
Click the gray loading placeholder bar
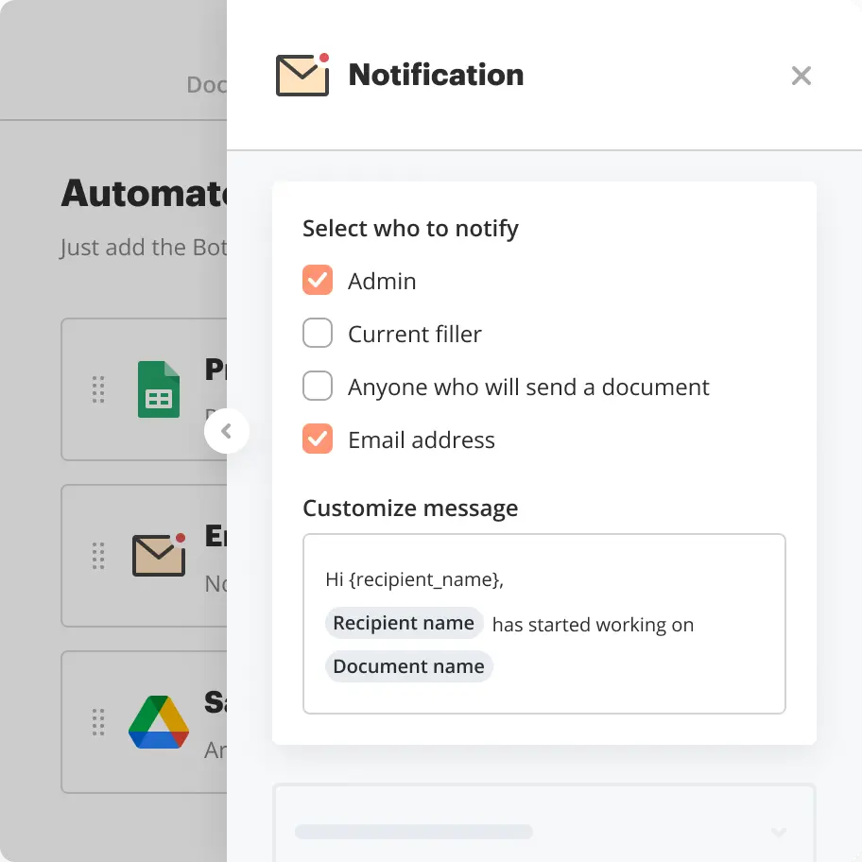point(413,832)
